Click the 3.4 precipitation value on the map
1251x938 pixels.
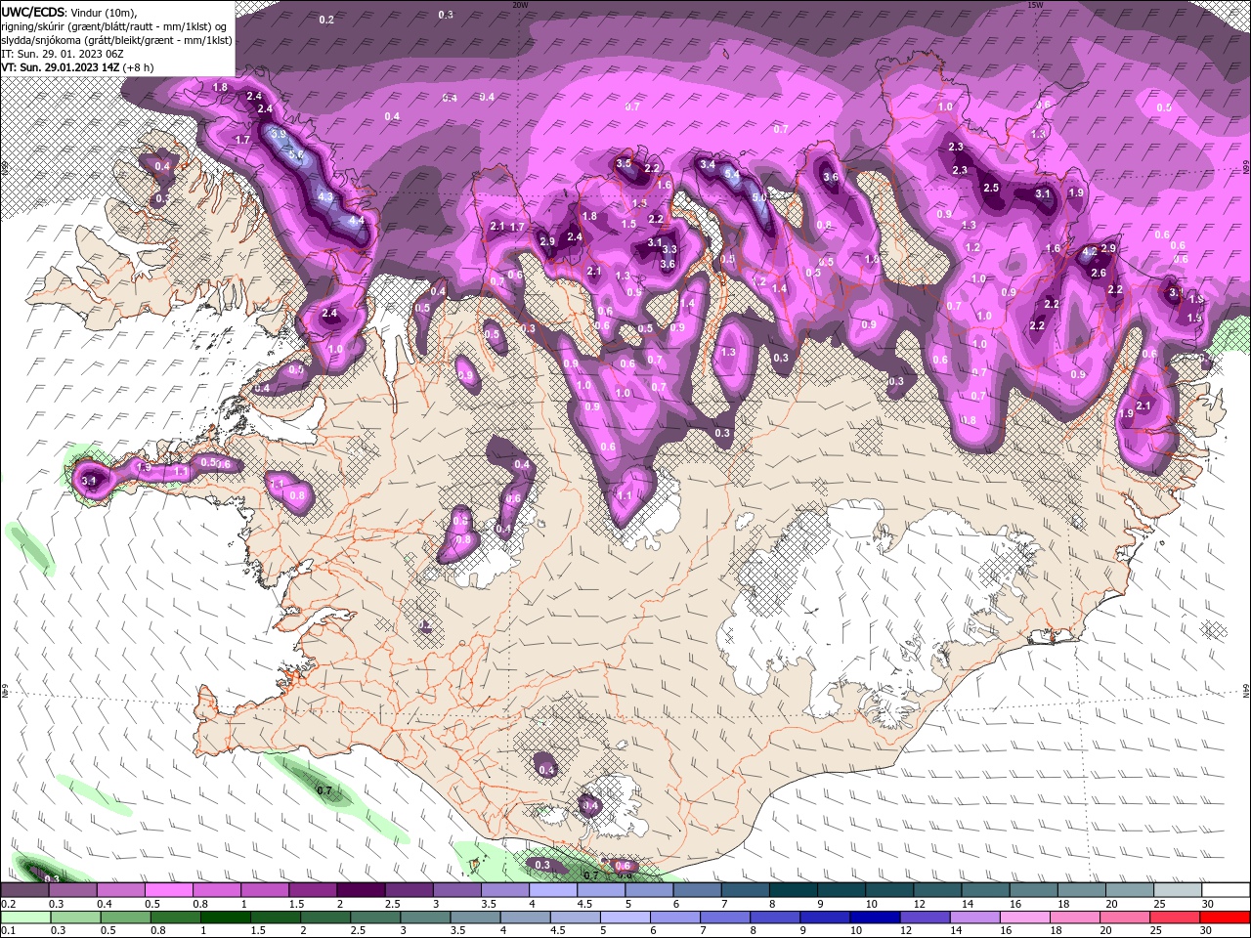(708, 165)
